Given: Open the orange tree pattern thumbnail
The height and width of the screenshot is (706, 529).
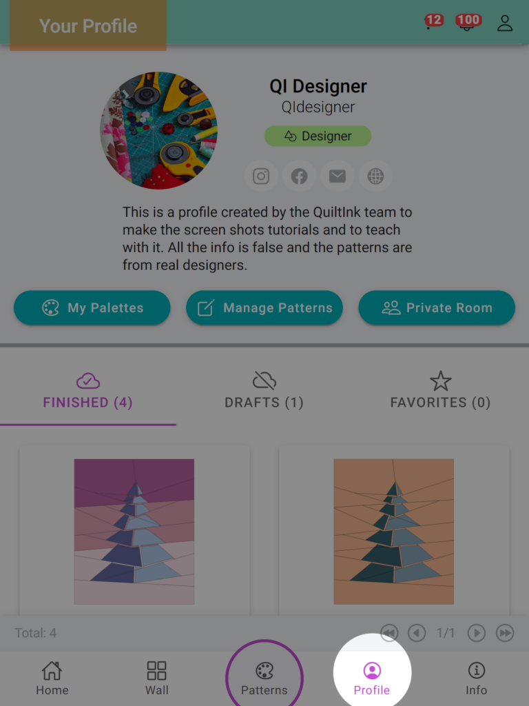Looking at the screenshot, I should click(393, 532).
